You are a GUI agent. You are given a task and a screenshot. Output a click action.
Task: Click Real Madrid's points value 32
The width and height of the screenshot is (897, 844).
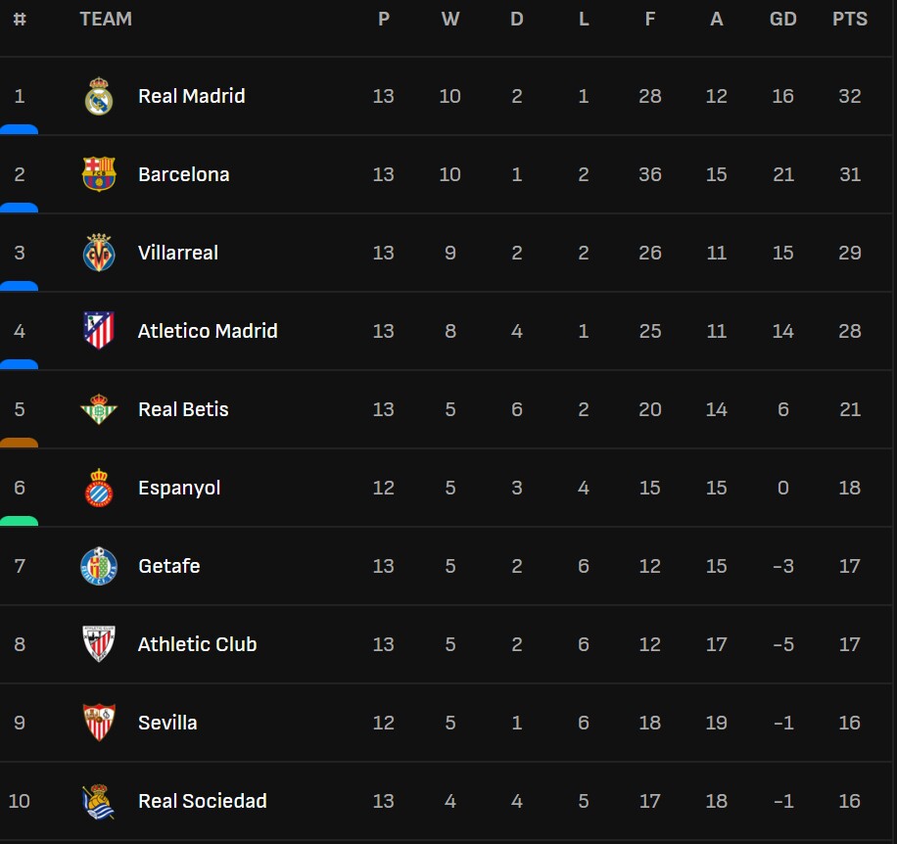pos(849,96)
